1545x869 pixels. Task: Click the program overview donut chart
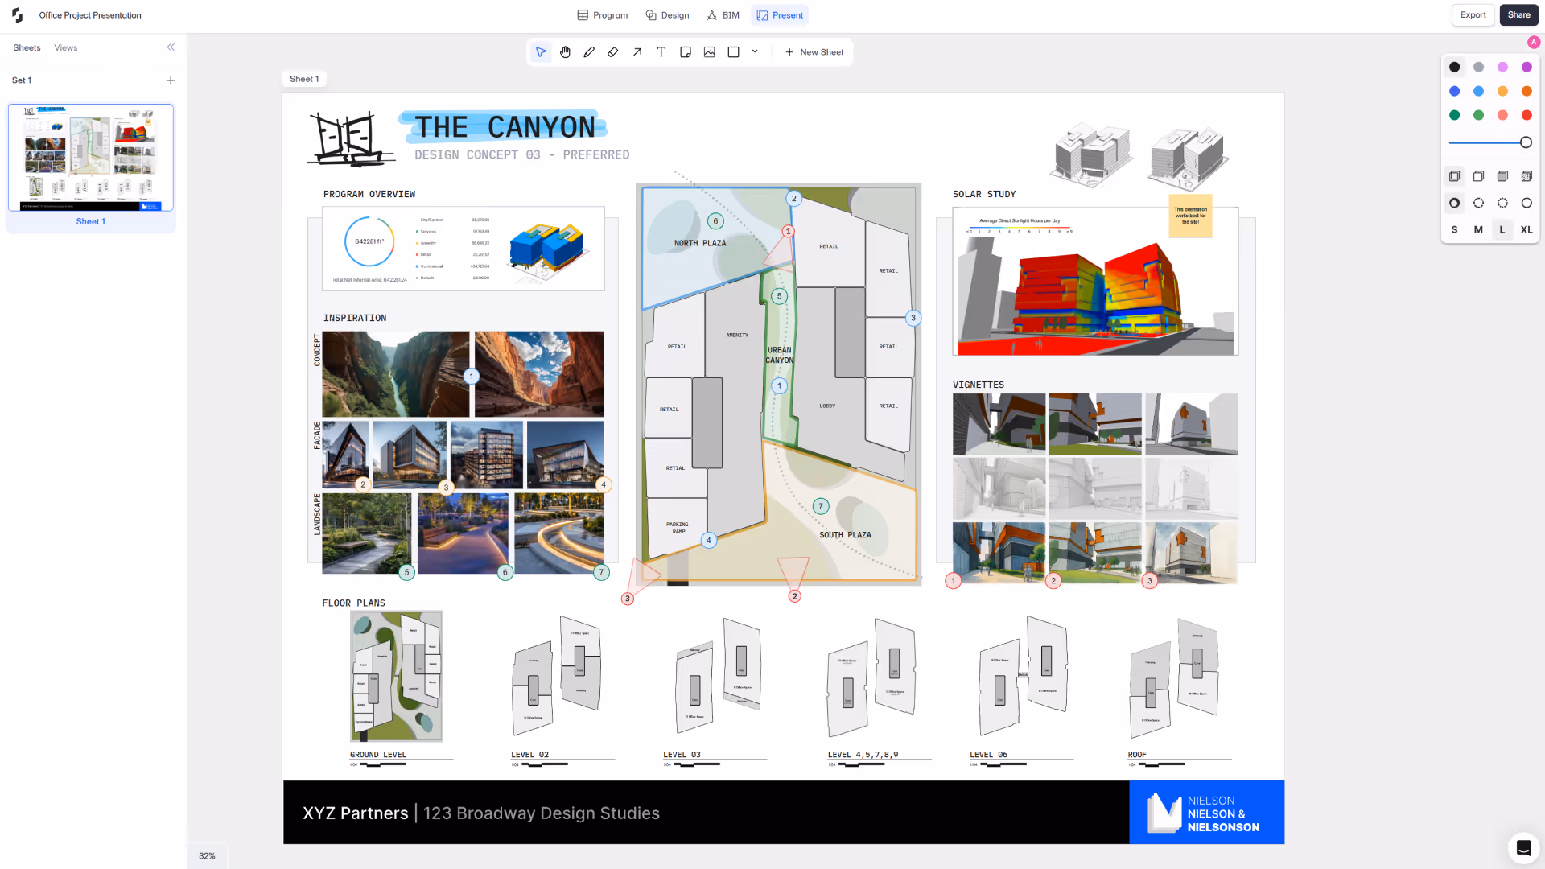pos(369,241)
